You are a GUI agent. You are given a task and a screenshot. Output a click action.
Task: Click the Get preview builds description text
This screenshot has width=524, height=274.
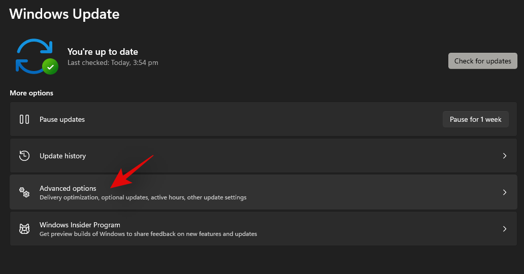[148, 234]
